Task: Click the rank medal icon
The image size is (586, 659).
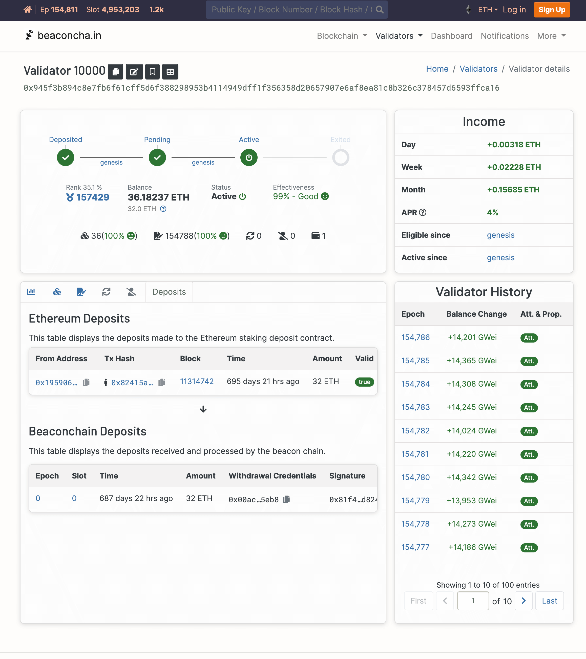Action: [70, 197]
